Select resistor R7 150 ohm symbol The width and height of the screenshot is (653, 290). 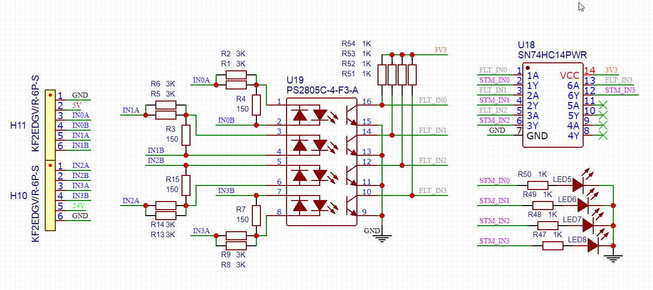(x=256, y=216)
